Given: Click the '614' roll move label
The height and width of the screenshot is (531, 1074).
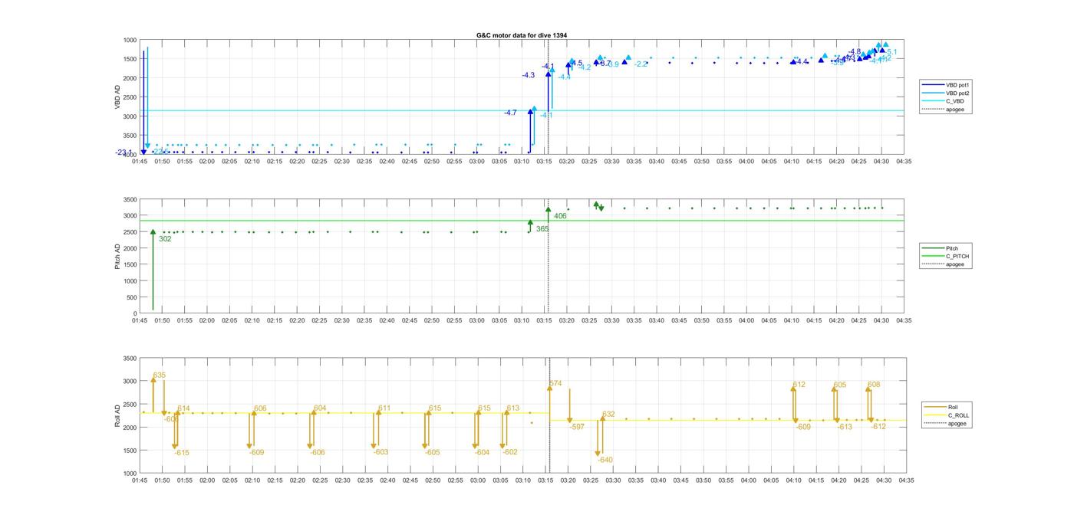Looking at the screenshot, I should tap(183, 408).
